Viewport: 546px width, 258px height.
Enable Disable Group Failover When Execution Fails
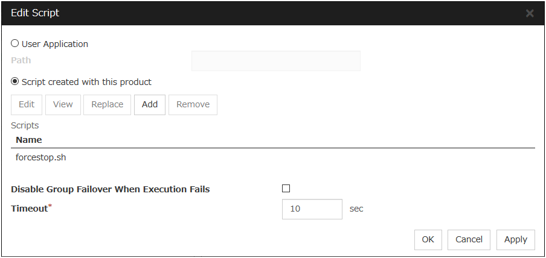pos(286,189)
